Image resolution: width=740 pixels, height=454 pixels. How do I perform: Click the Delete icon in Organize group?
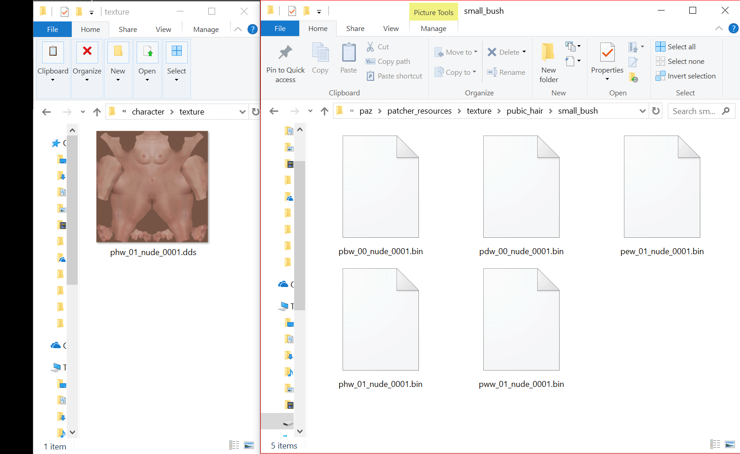point(492,52)
